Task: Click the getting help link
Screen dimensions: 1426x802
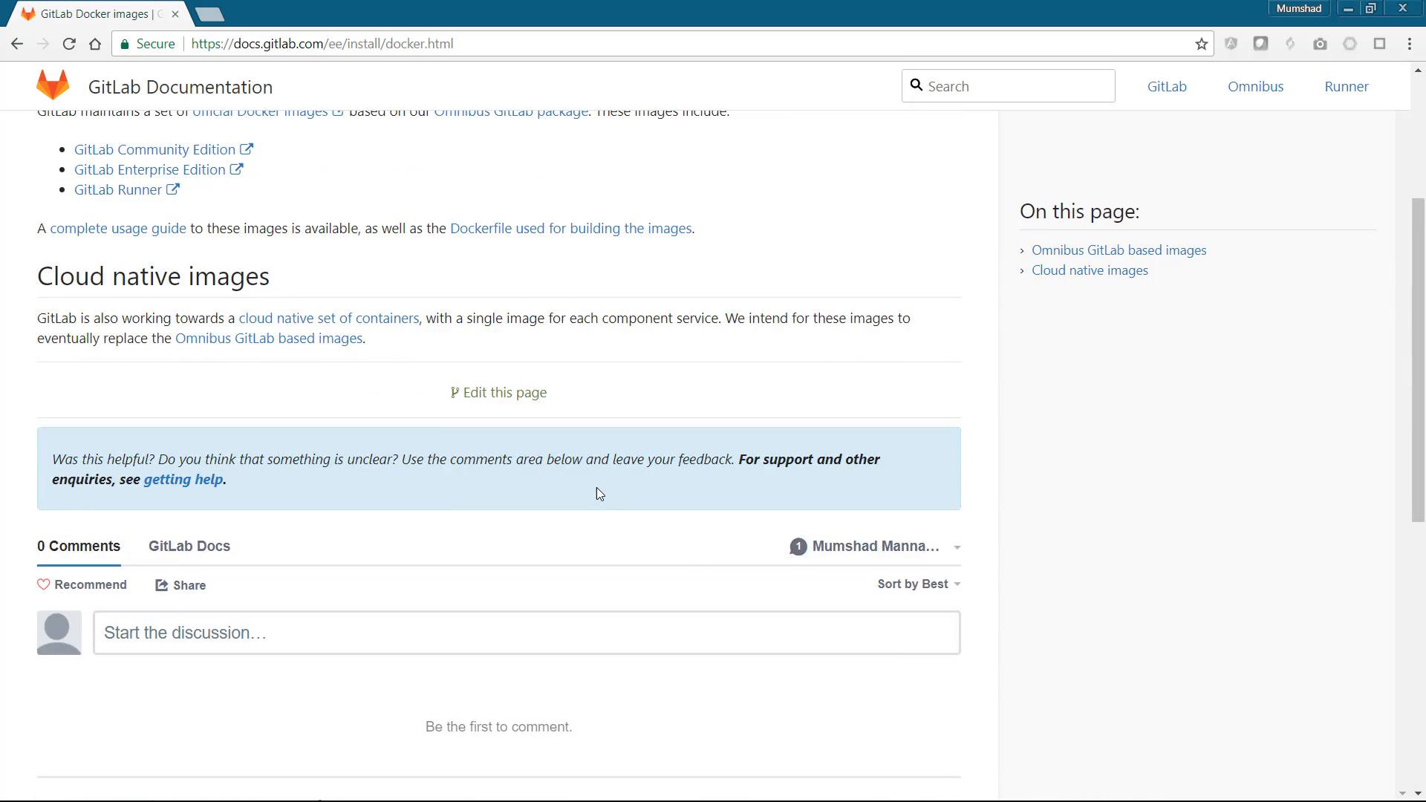Action: [183, 479]
